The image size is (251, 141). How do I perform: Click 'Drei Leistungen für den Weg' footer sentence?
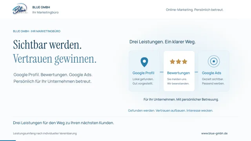64,123
